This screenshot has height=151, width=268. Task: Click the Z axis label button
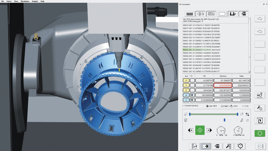point(186,90)
